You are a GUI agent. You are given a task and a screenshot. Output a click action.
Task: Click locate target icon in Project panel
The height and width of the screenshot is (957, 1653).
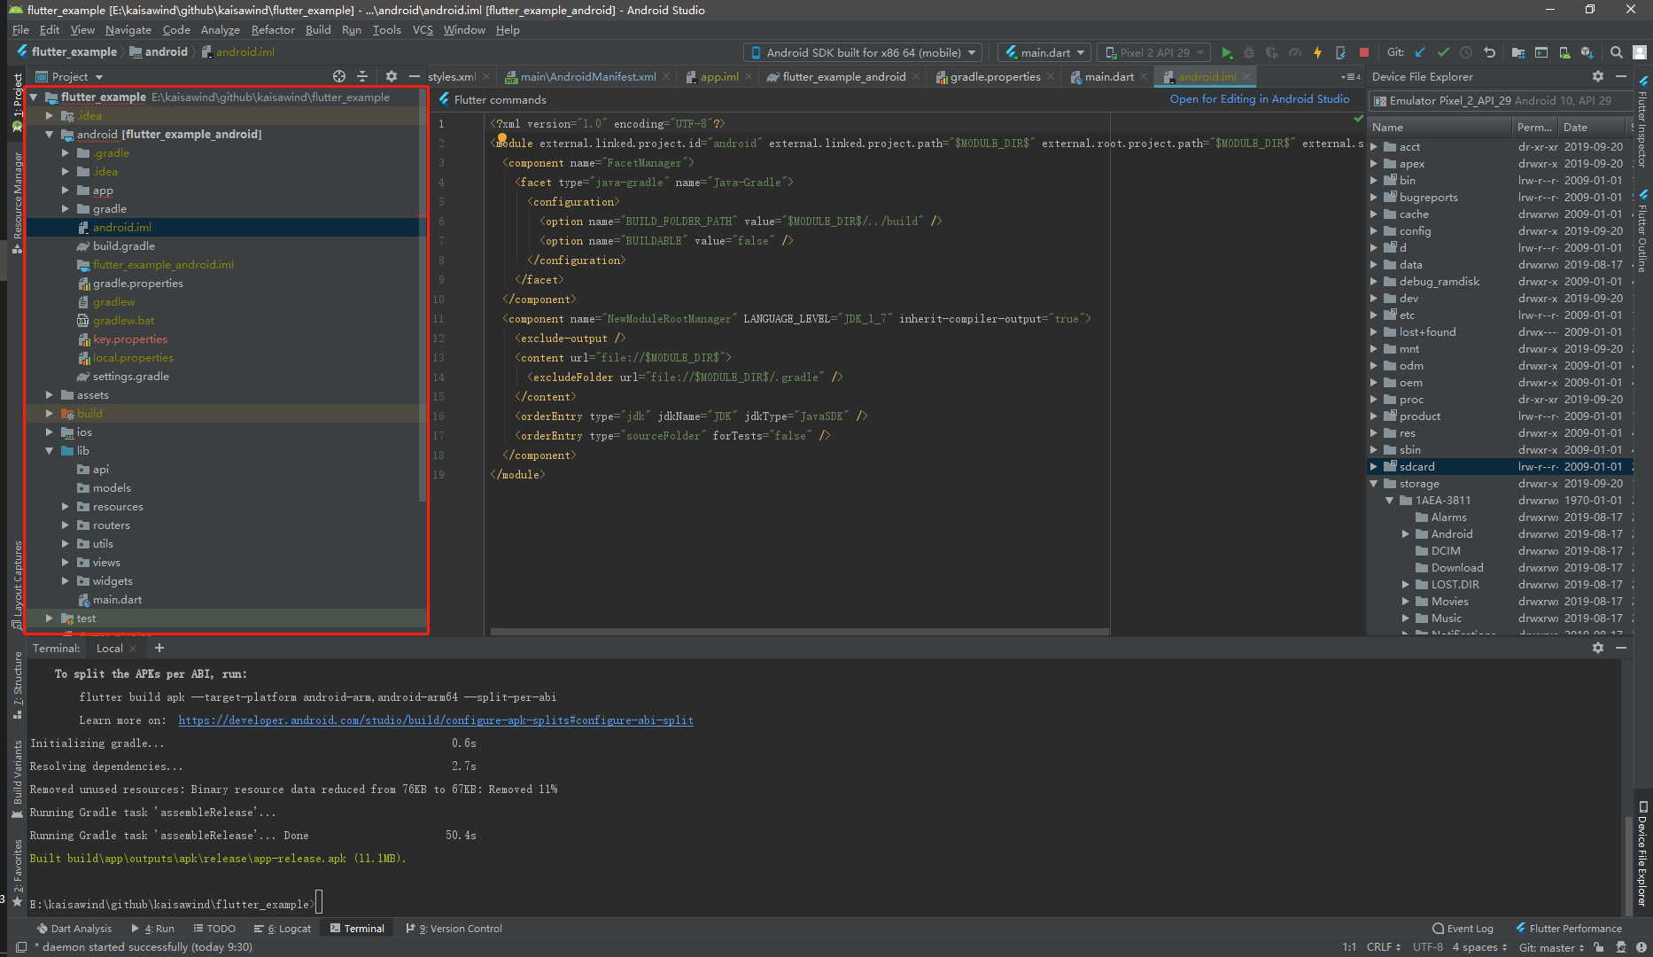(x=339, y=76)
